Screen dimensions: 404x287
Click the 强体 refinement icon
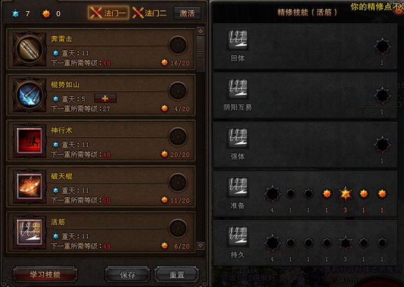click(238, 138)
